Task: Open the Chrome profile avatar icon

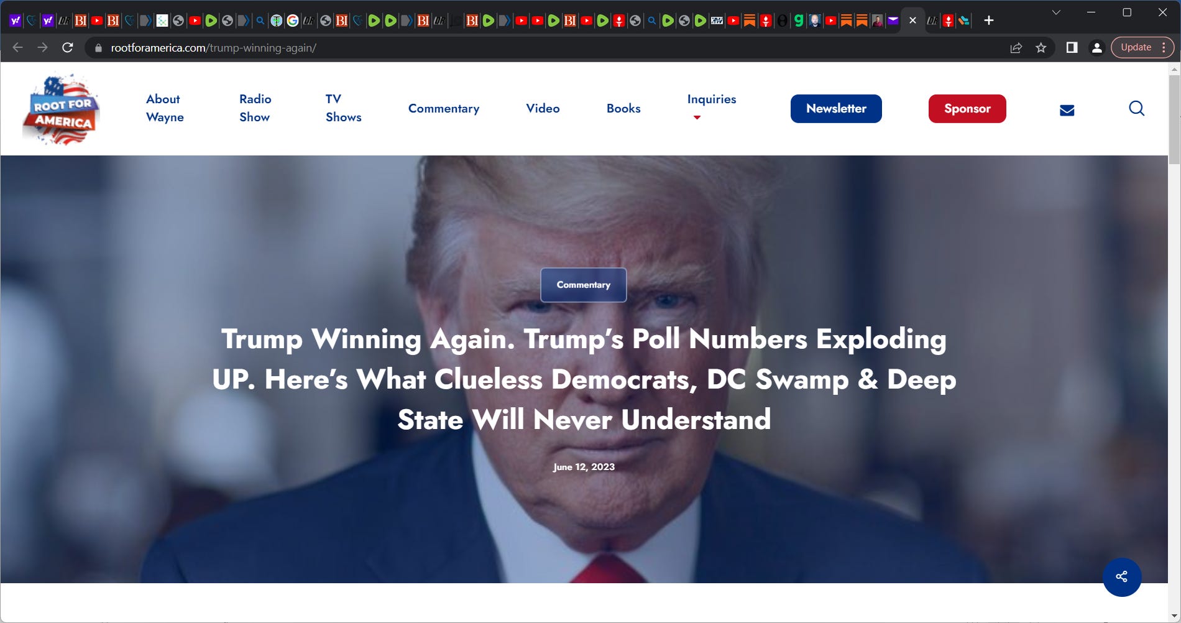Action: [1096, 48]
